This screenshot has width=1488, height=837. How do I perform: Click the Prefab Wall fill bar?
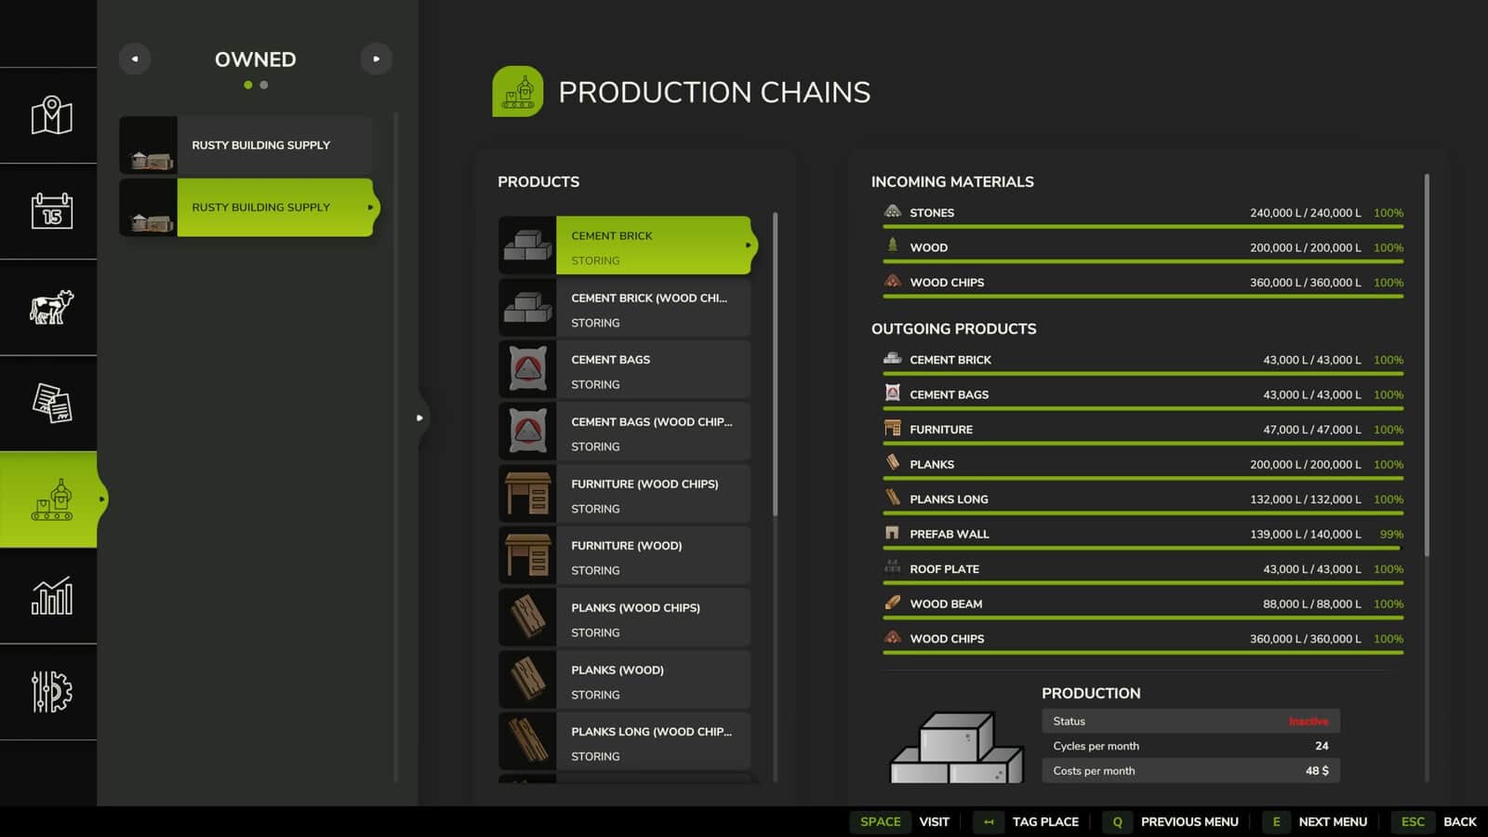[x=1143, y=548]
